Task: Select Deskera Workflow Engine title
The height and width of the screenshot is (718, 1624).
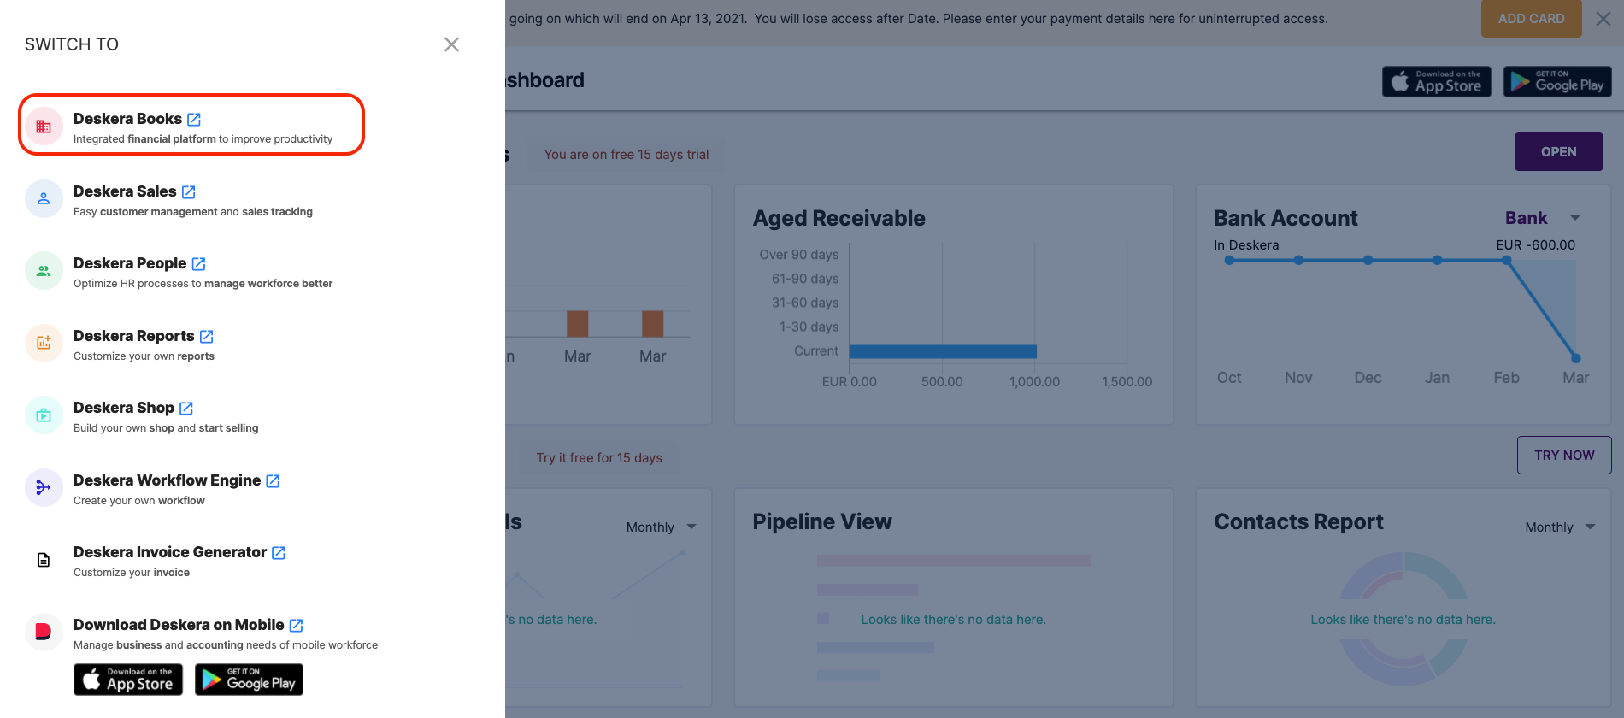Action: (x=168, y=480)
